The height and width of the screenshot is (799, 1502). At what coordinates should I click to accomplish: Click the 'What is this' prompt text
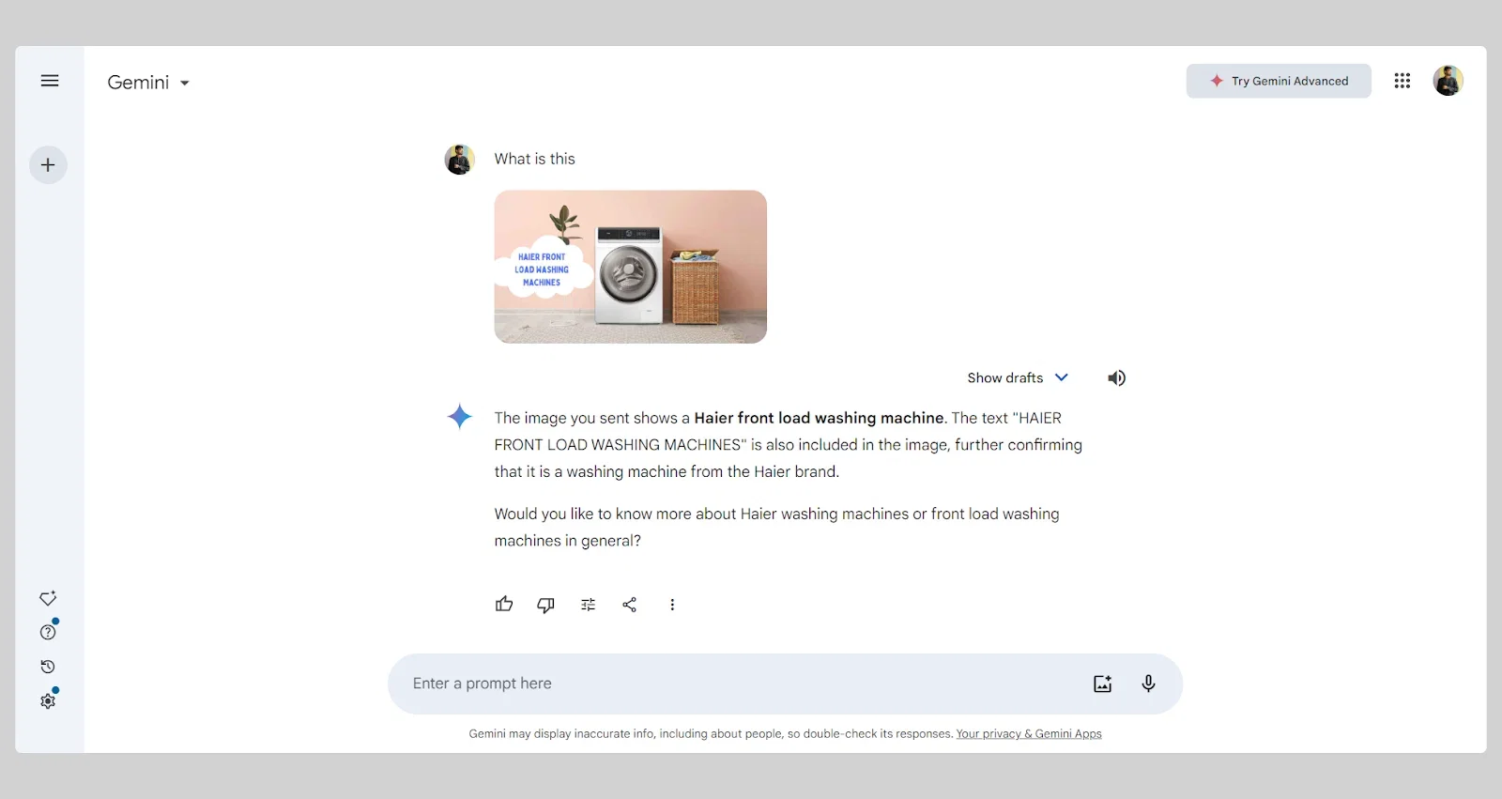(x=535, y=160)
